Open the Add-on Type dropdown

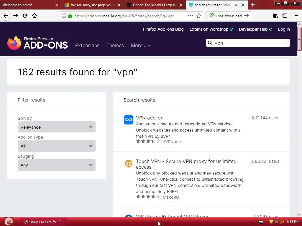click(57, 146)
